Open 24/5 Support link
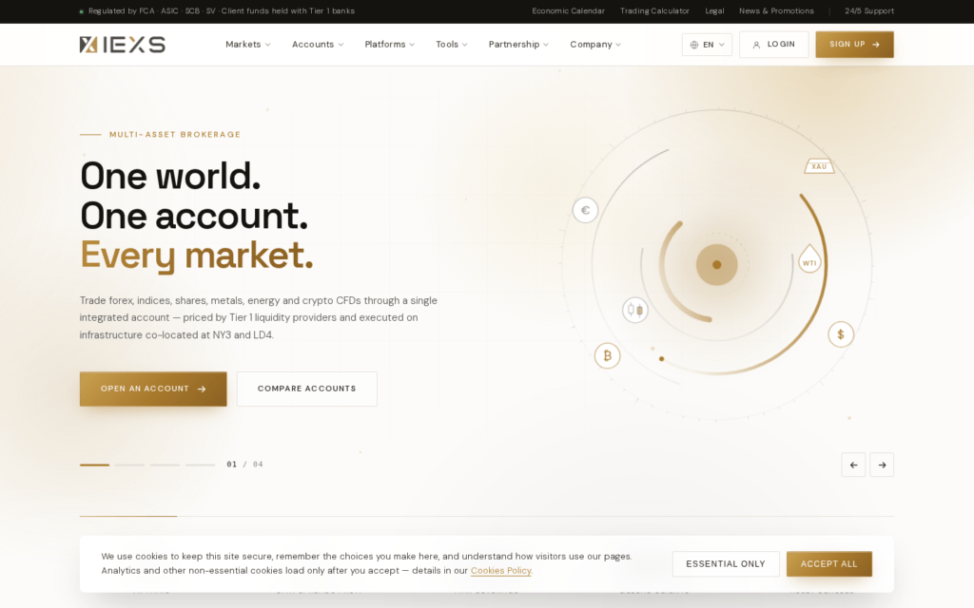 (869, 11)
